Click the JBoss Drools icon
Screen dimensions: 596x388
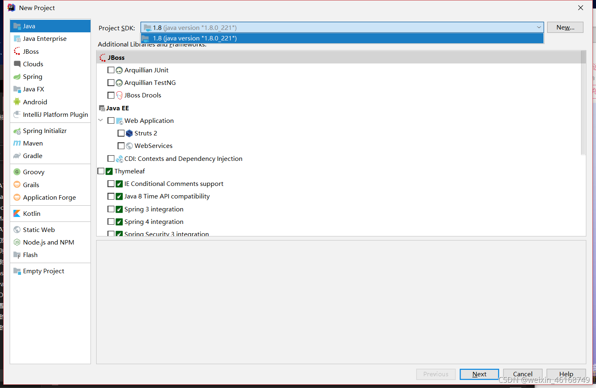pyautogui.click(x=119, y=95)
